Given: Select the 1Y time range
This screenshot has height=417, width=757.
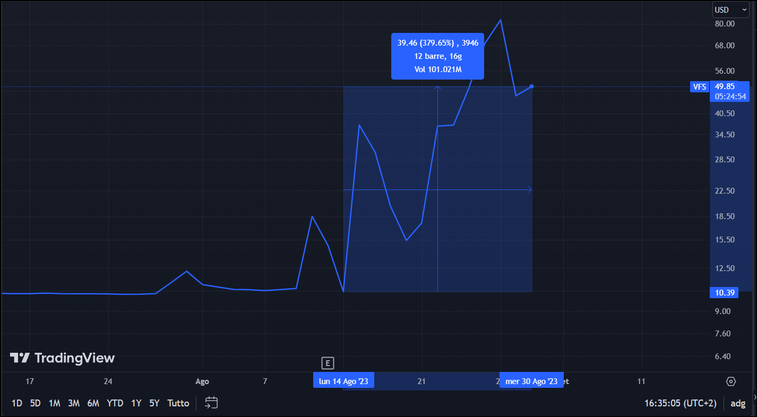Looking at the screenshot, I should tap(136, 403).
